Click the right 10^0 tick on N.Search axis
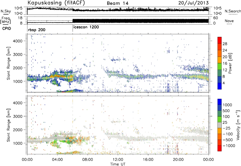 [217, 13]
